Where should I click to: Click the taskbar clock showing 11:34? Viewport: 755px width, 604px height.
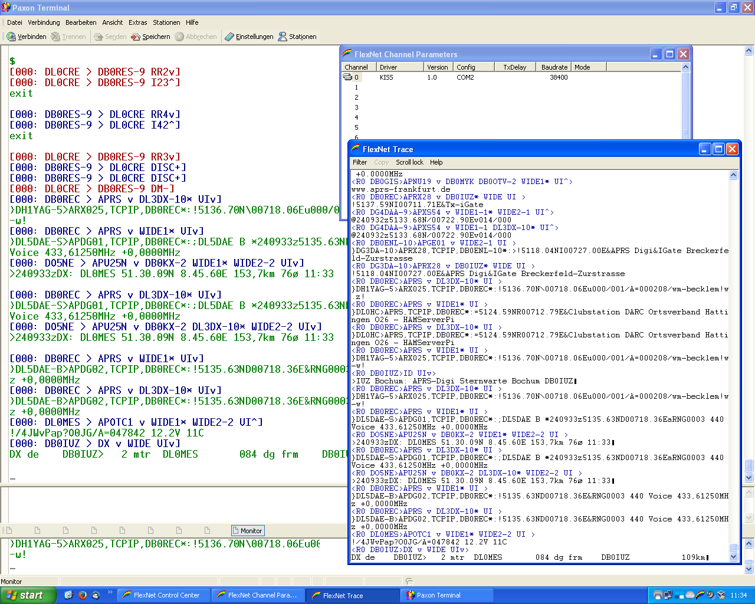(x=738, y=595)
